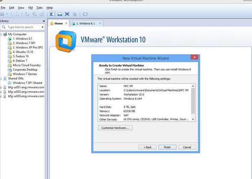
Task: Click the Windows 7 SP1 Shared VM icon
Action: click(x=10, y=83)
